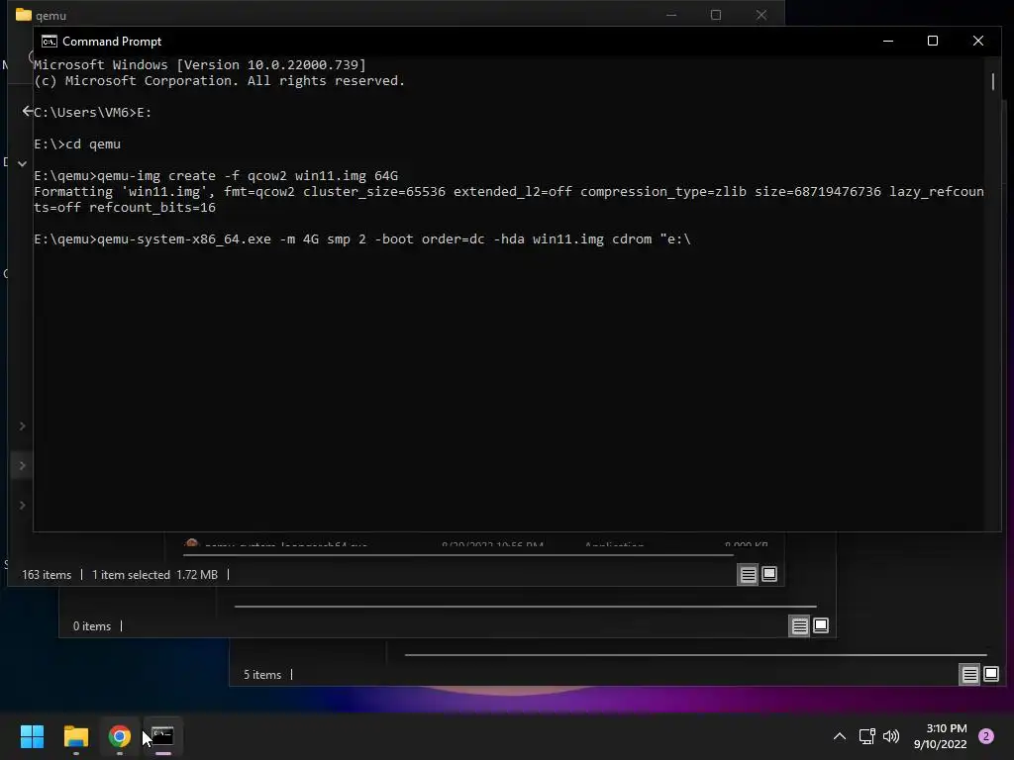Maximize the Command Prompt window
The width and height of the screenshot is (1014, 760).
coord(933,41)
